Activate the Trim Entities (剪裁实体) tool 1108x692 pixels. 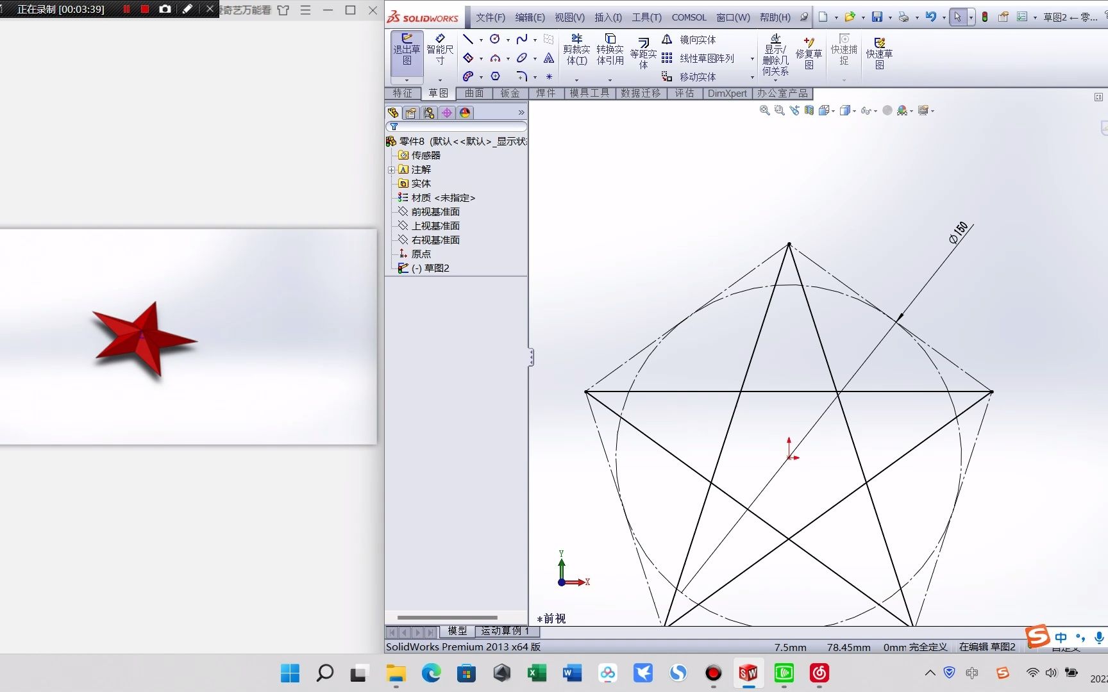coord(576,51)
